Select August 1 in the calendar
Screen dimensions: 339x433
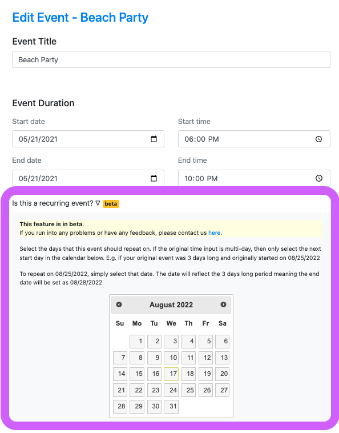coord(137,342)
